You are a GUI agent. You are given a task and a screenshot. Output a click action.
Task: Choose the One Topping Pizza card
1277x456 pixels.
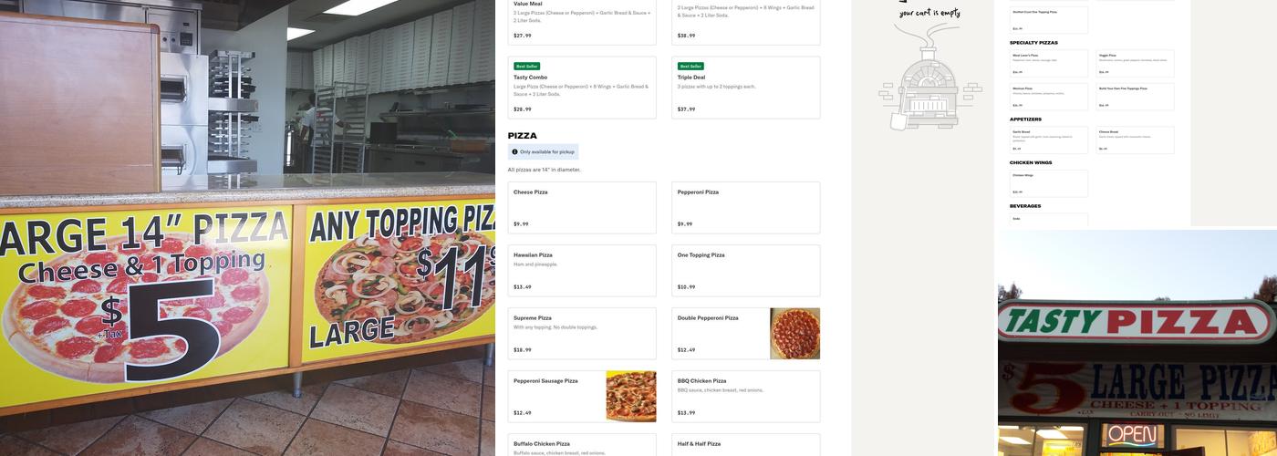[x=745, y=271]
